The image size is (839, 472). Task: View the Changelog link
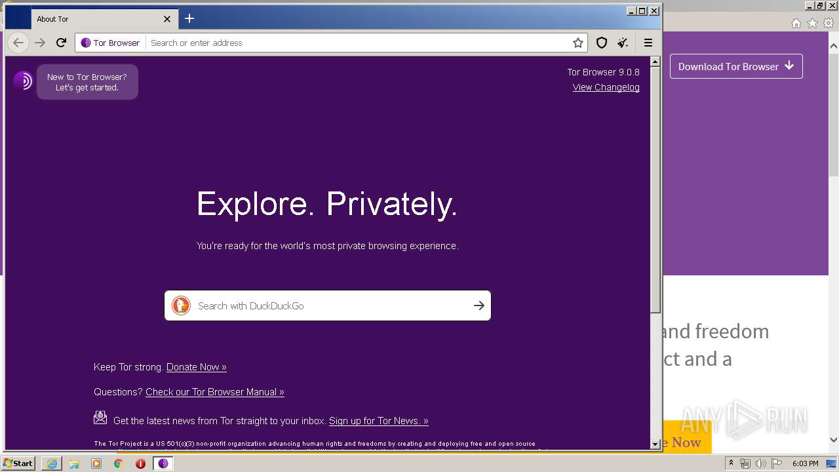click(606, 87)
